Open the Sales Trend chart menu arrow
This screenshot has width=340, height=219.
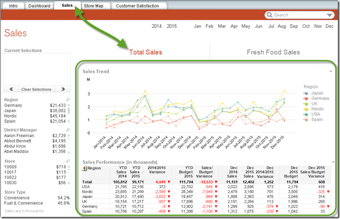331,71
